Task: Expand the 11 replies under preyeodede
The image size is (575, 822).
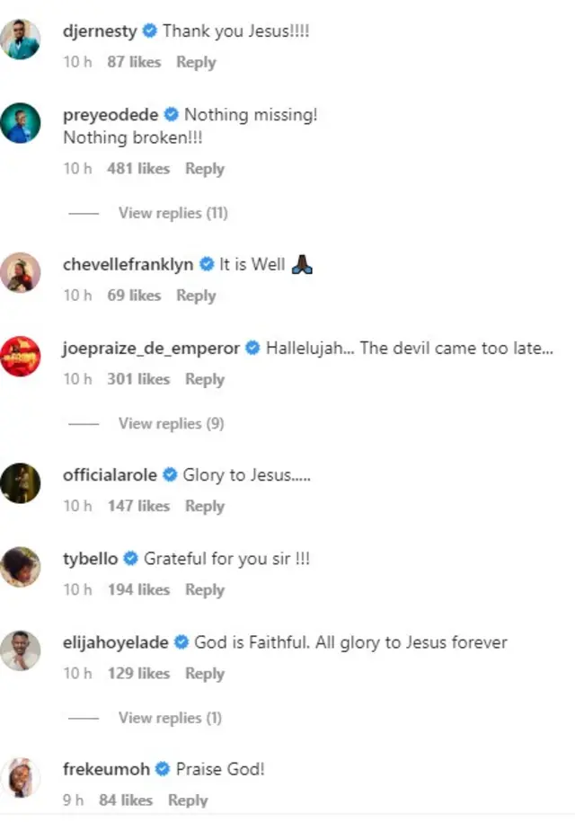Action: point(172,213)
